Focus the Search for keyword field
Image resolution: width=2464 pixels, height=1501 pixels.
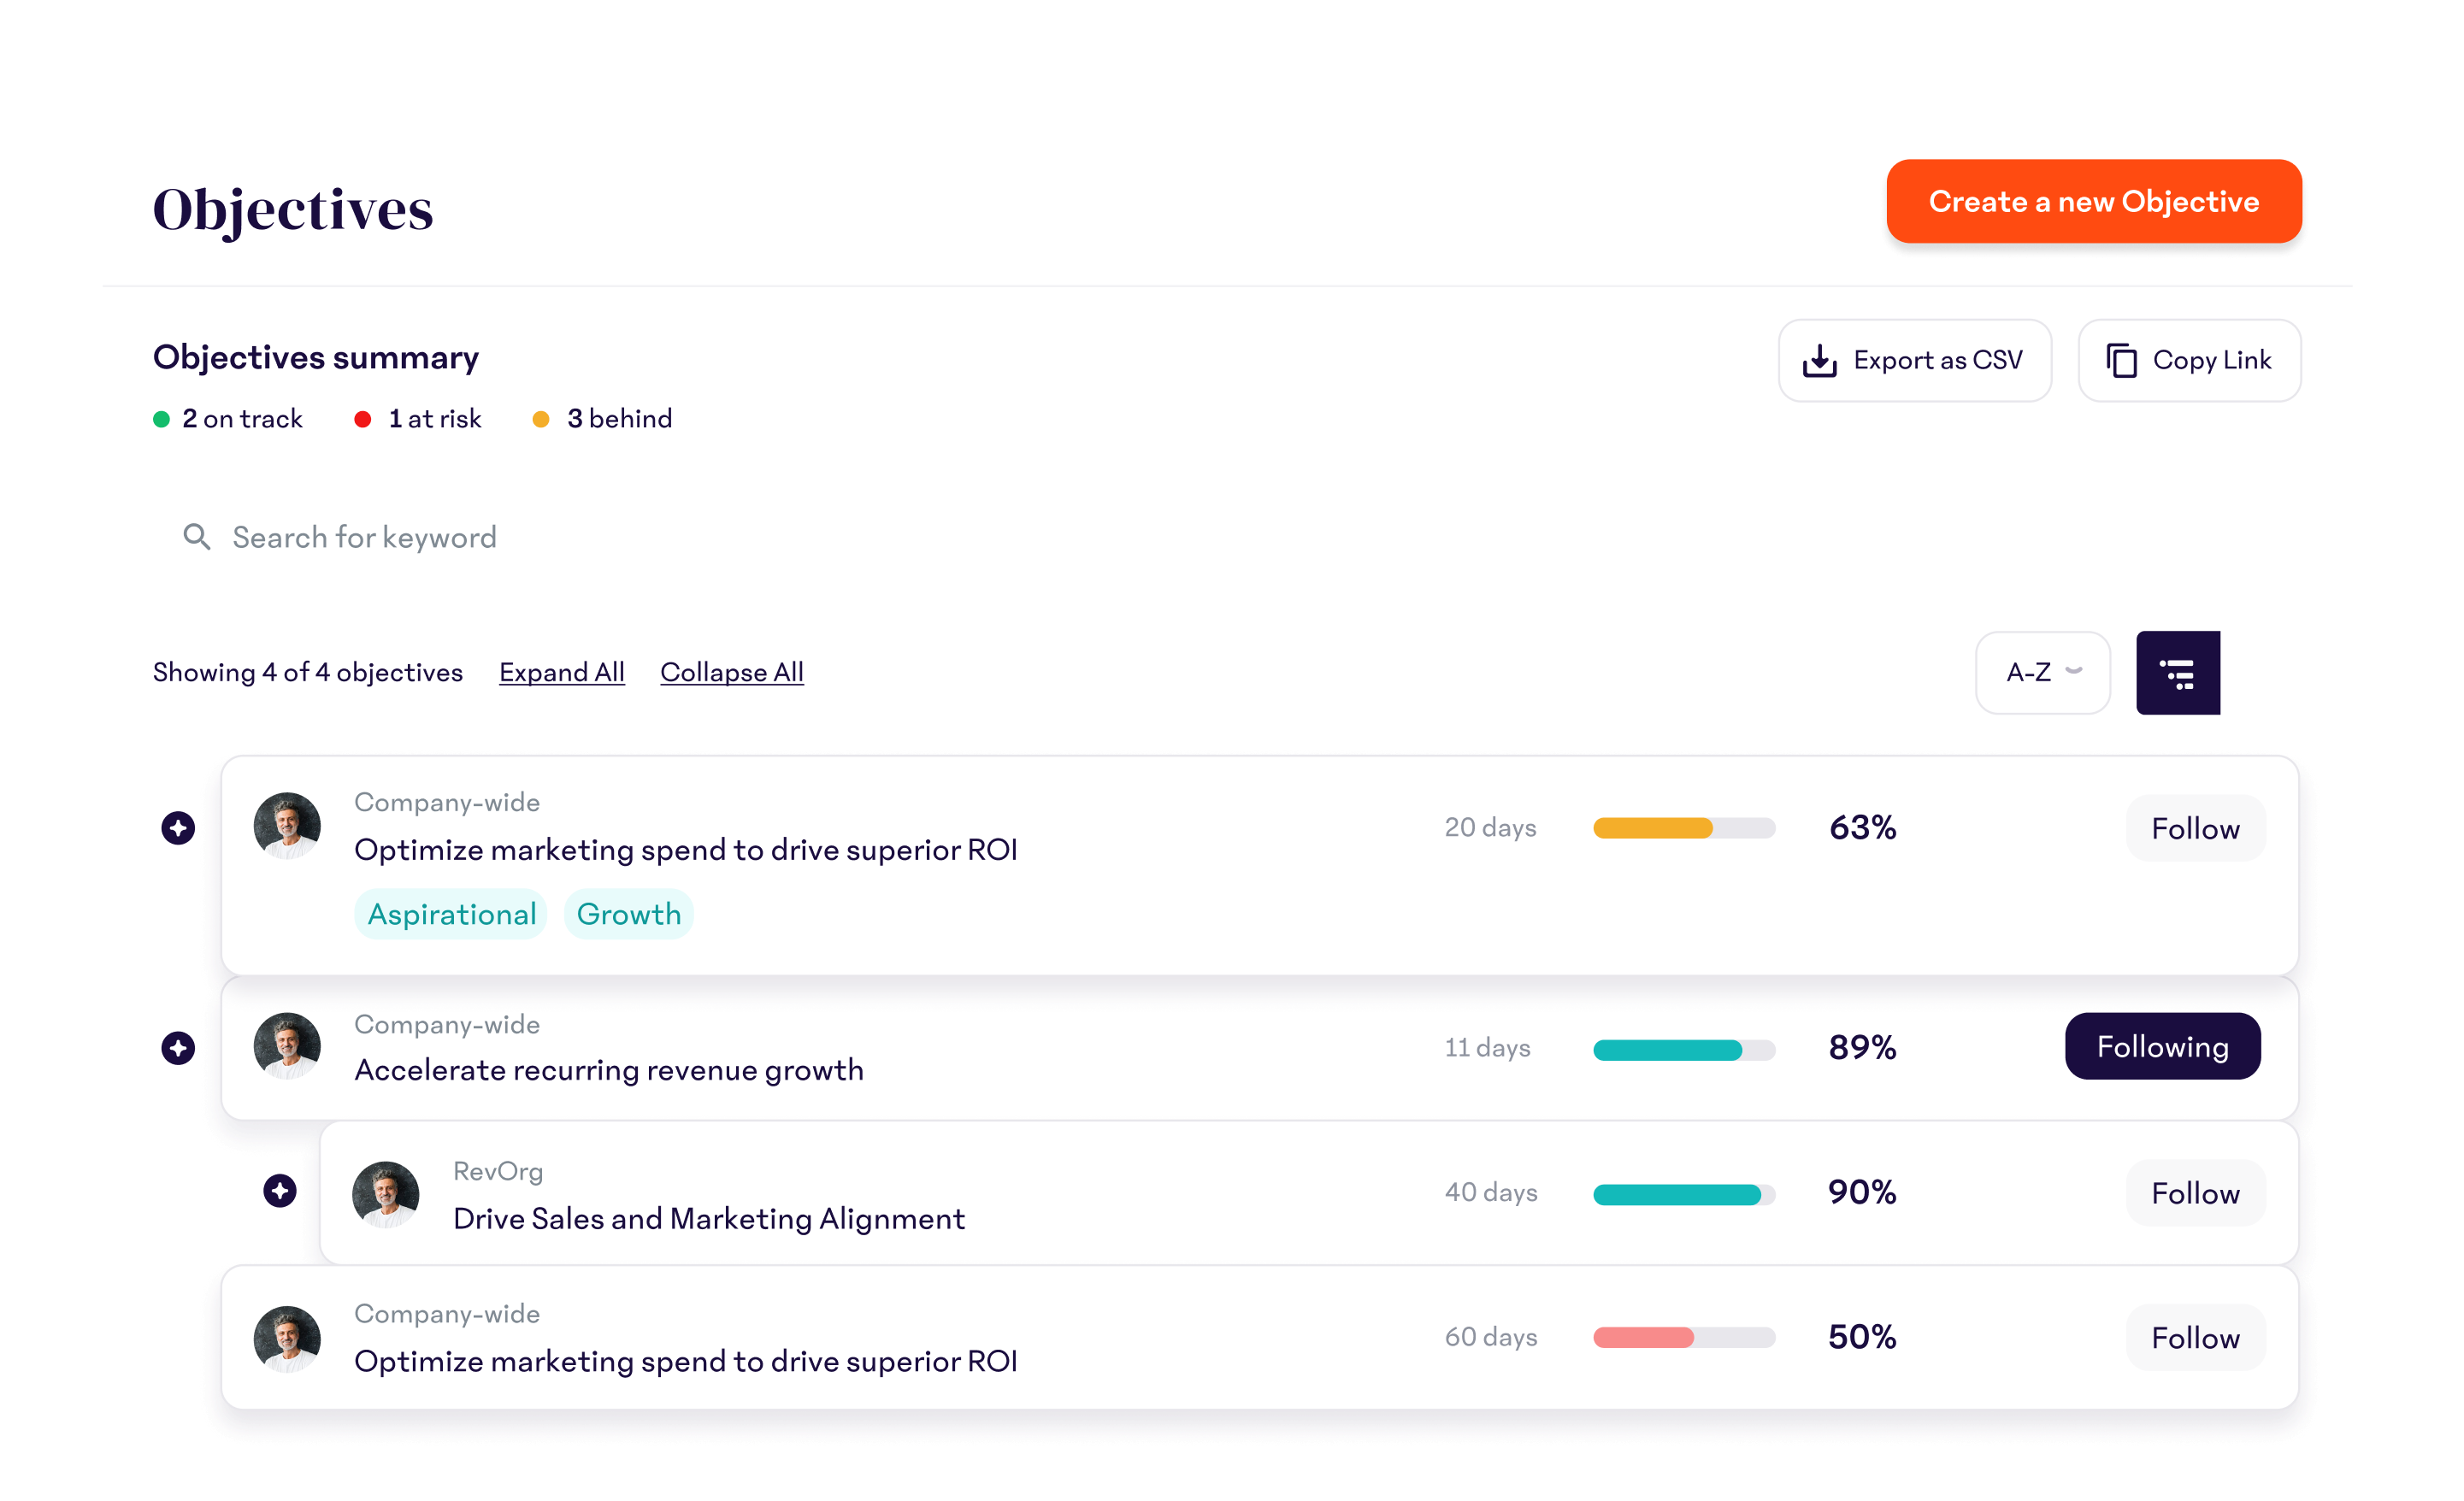[x=364, y=537]
